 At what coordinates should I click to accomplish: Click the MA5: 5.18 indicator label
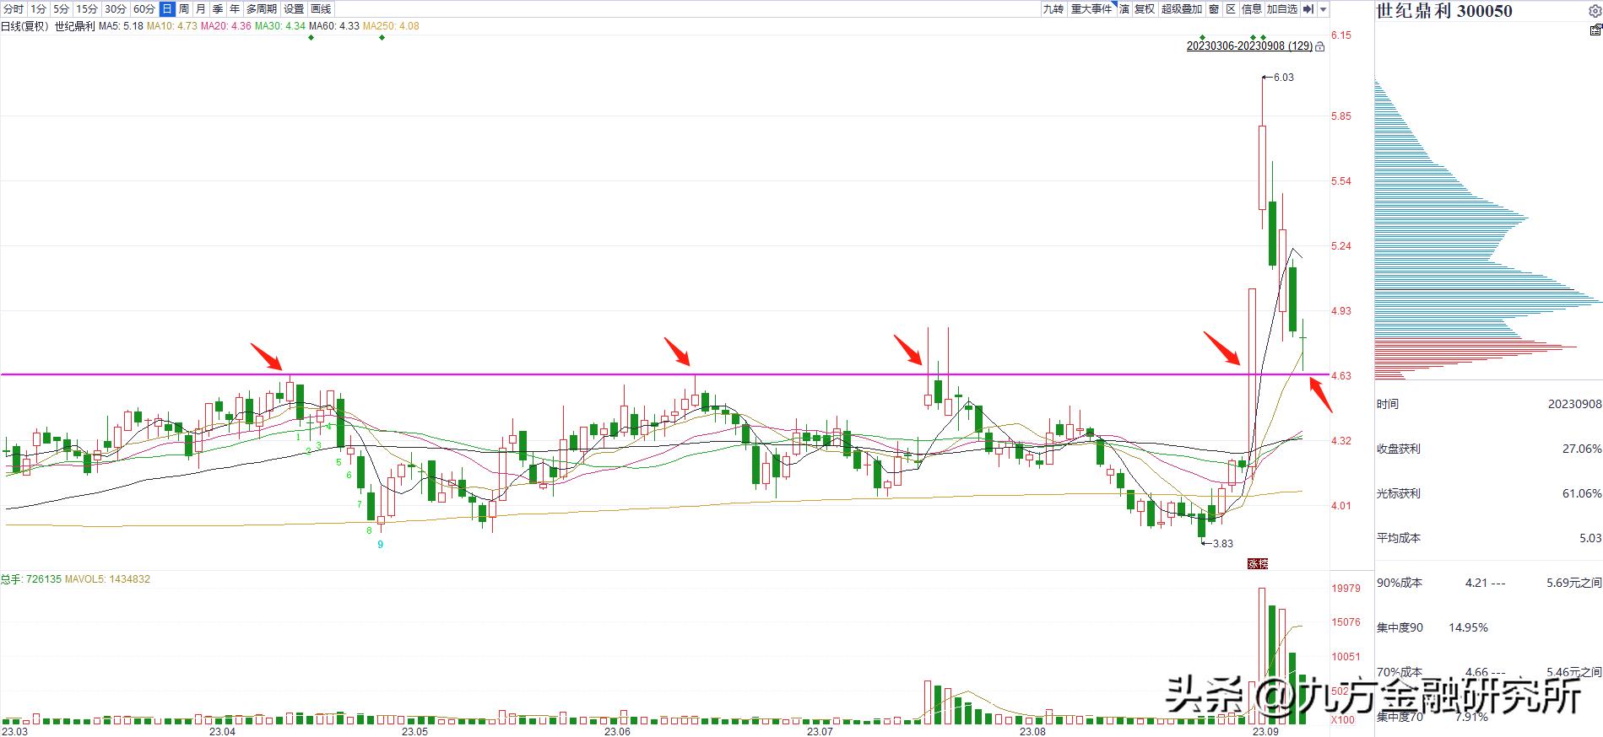pyautogui.click(x=121, y=26)
